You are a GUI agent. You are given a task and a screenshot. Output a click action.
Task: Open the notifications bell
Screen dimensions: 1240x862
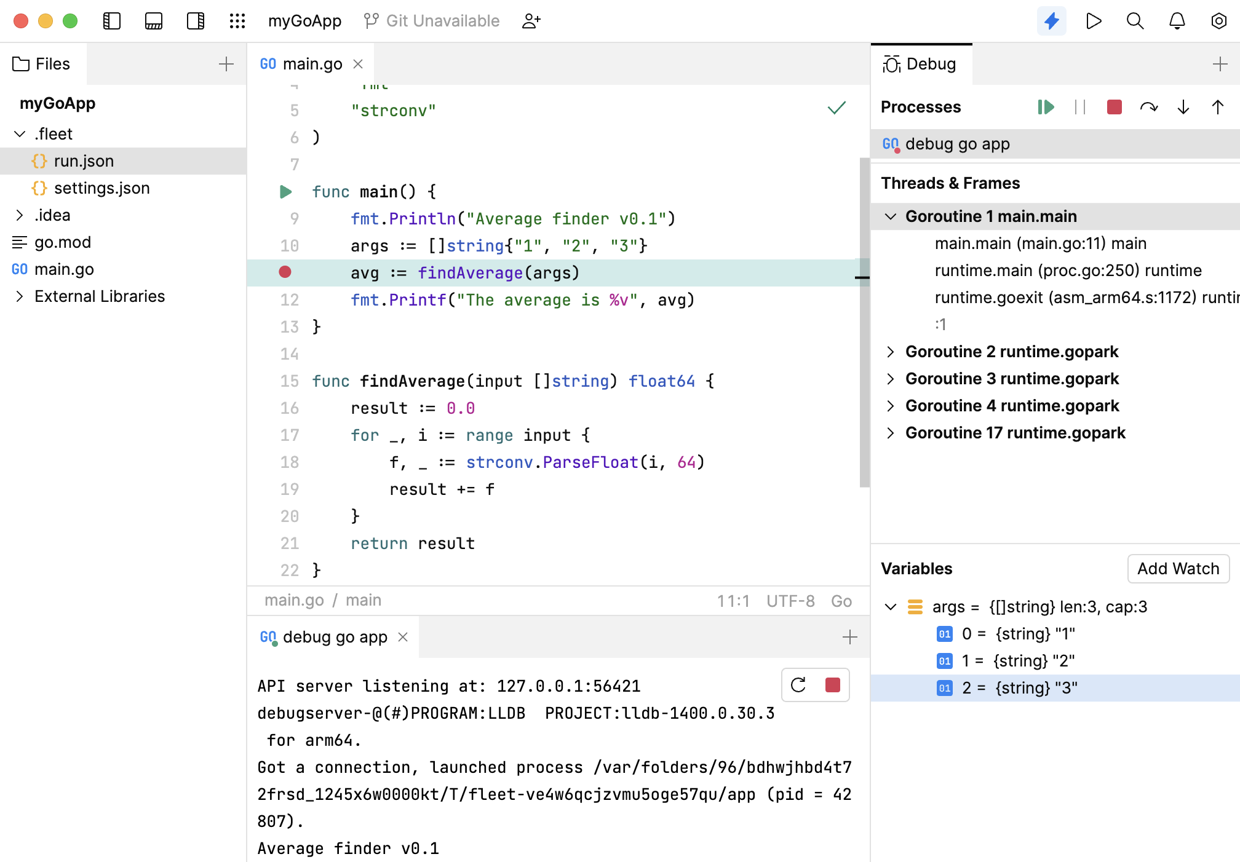(x=1177, y=20)
